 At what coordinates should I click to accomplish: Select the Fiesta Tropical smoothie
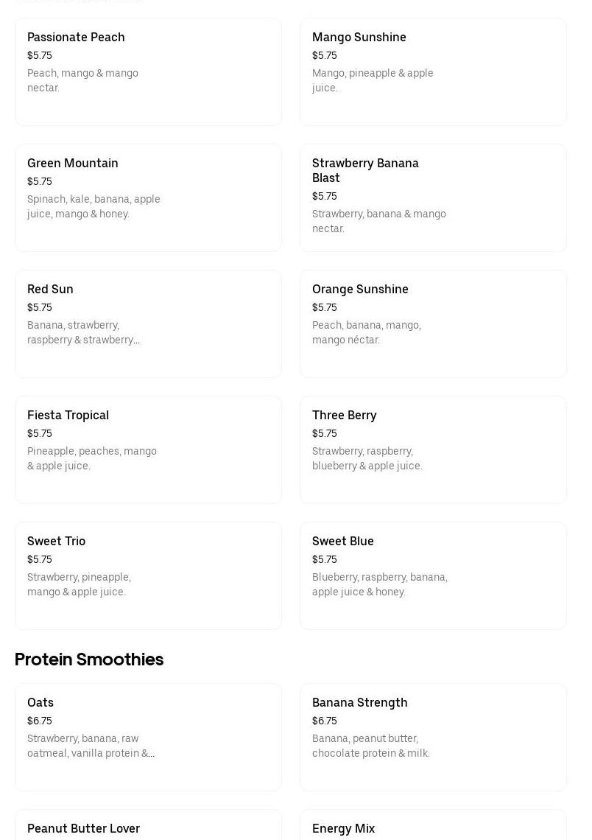coord(148,449)
